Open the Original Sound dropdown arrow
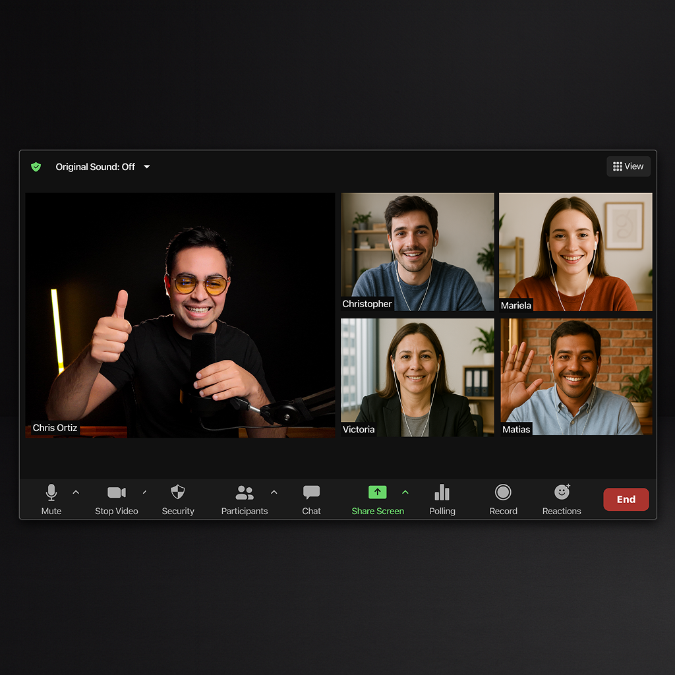Viewport: 675px width, 675px height. click(147, 167)
